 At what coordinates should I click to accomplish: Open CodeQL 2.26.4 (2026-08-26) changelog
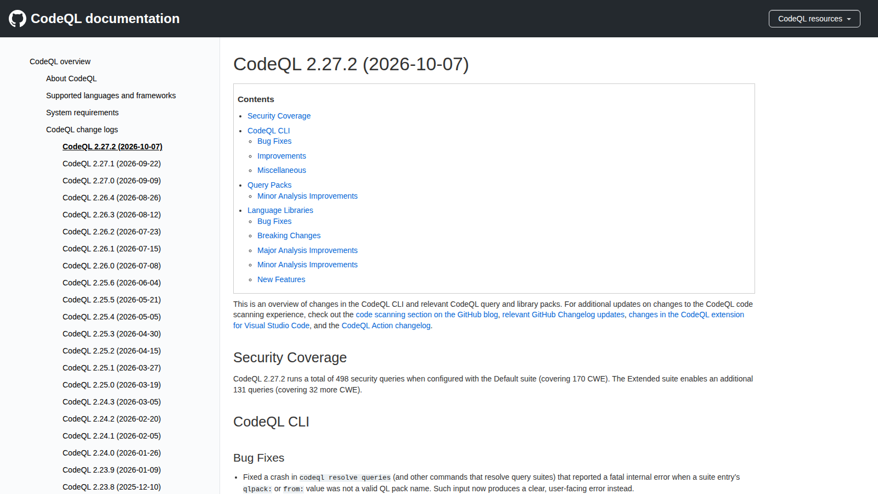(x=111, y=198)
